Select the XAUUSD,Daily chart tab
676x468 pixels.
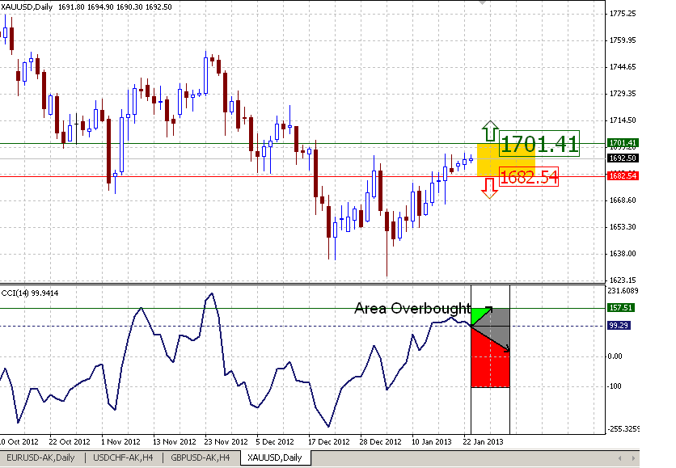point(276,458)
